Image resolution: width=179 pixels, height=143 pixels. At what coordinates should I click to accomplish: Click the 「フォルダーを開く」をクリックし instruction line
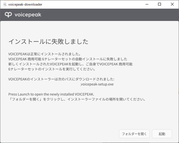(77, 99)
